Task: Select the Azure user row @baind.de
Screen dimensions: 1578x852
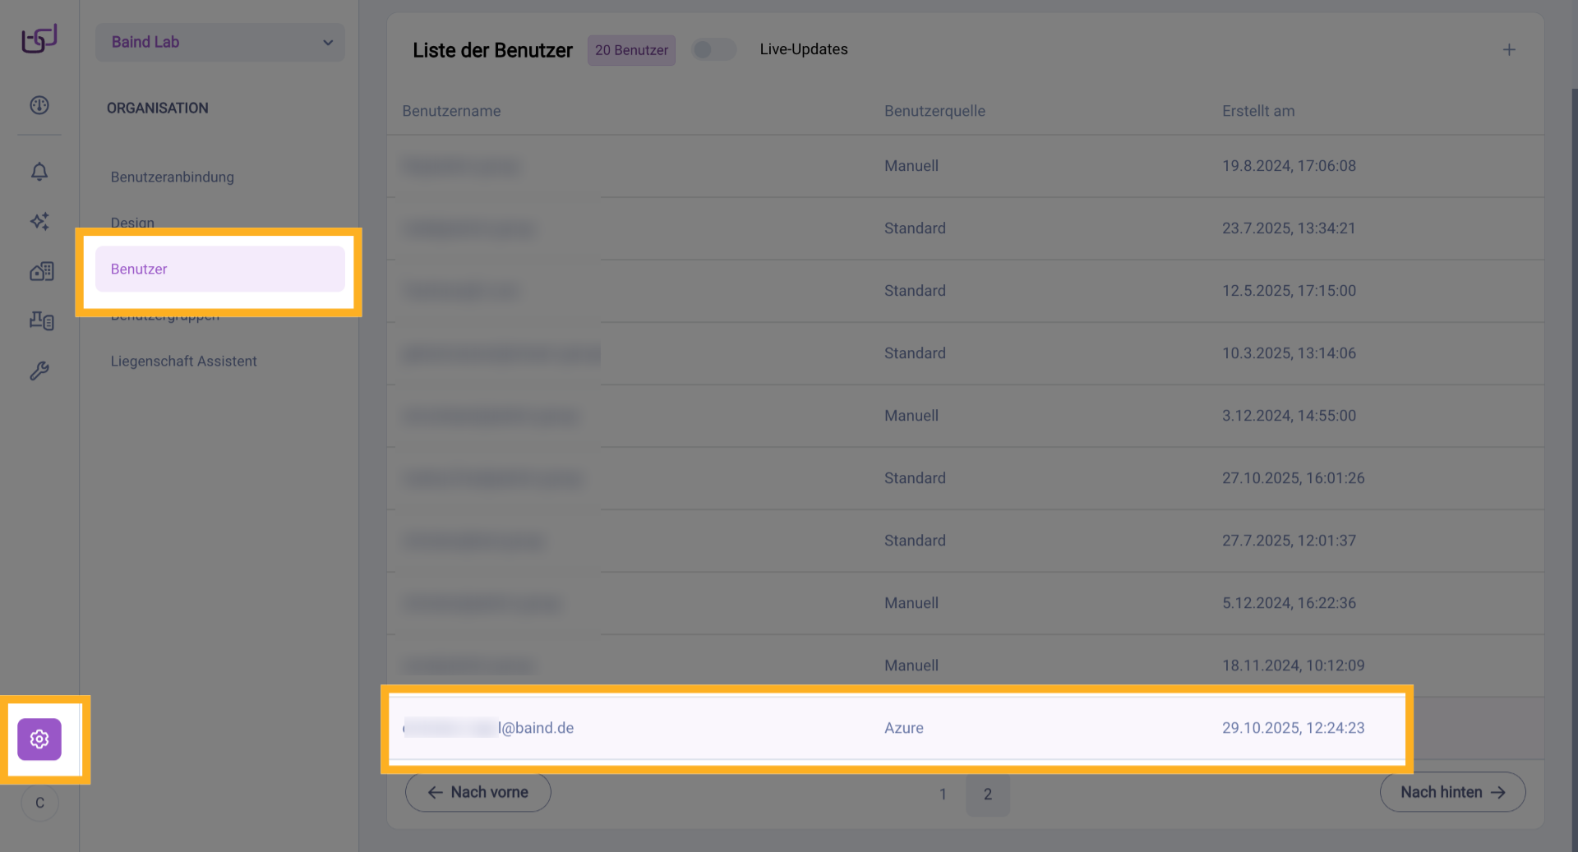Action: (896, 728)
